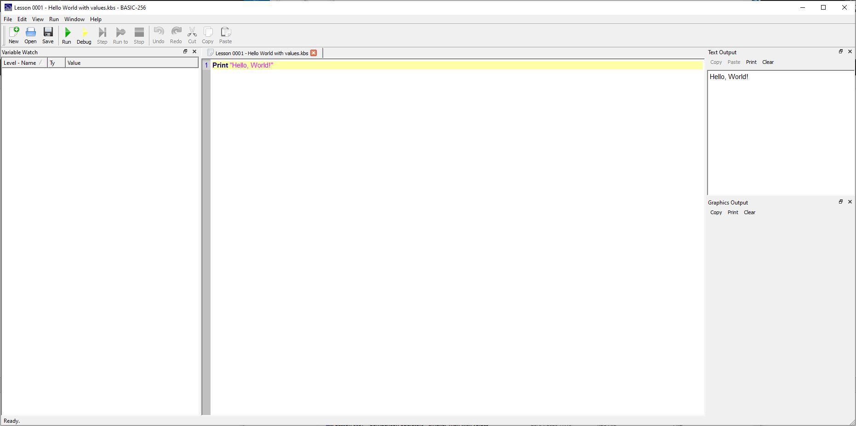Click line 1 in the code editor

368,65
